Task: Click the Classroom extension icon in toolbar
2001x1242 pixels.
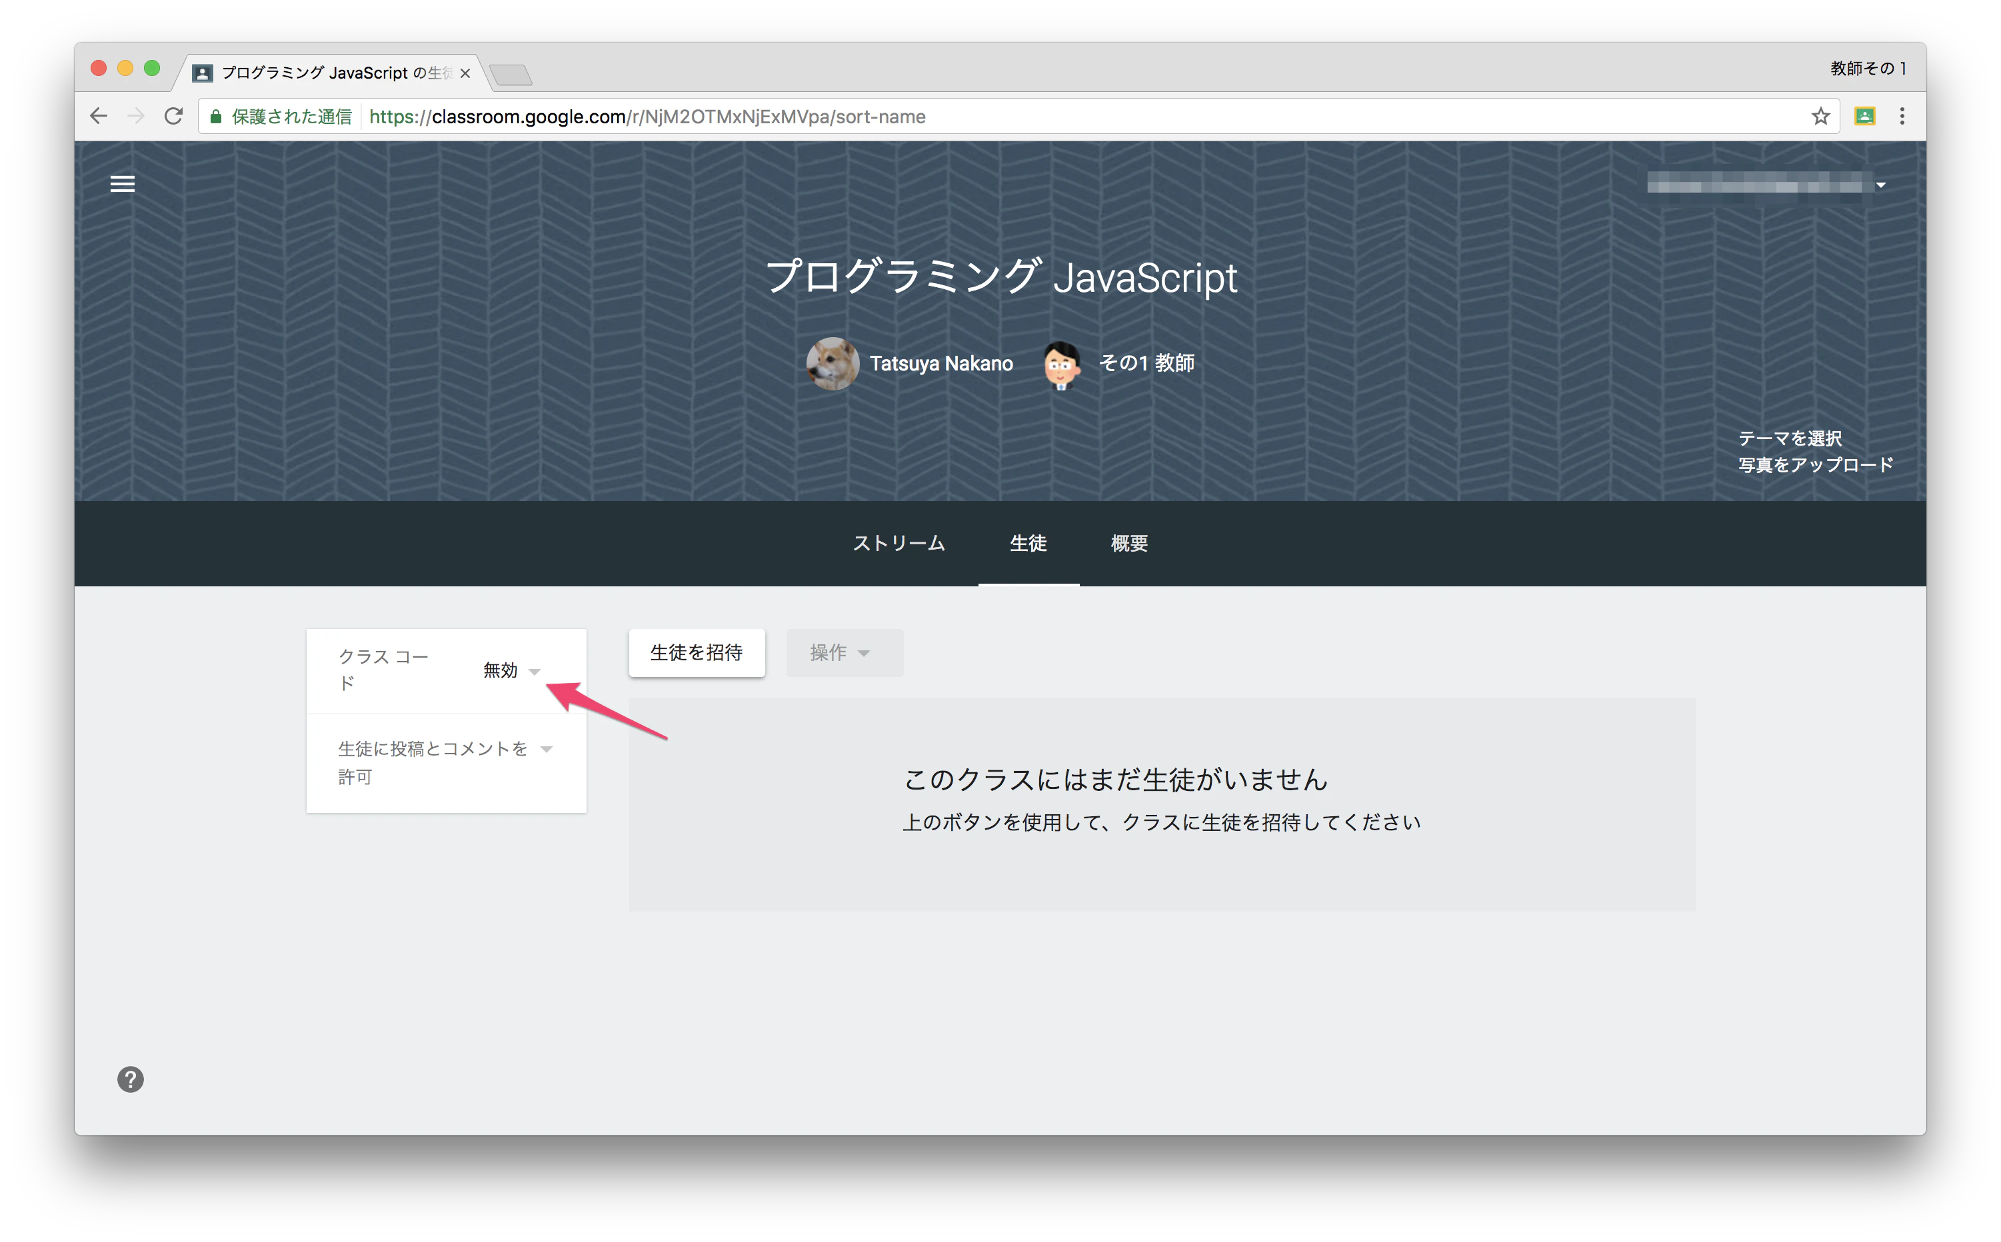Action: [x=1864, y=117]
